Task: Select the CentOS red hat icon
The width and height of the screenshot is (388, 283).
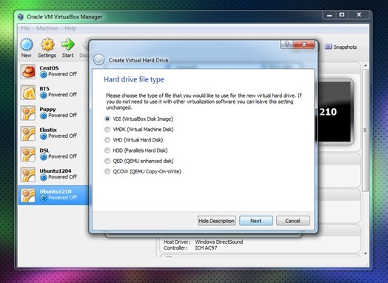Action: (27, 72)
